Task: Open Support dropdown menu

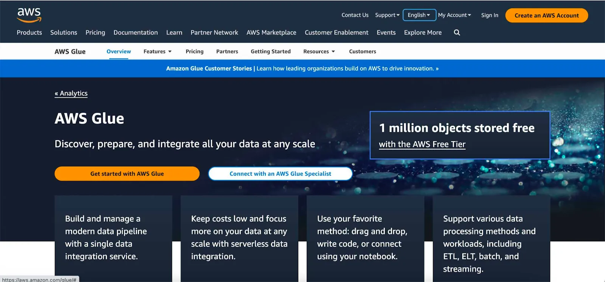Action: [x=387, y=15]
